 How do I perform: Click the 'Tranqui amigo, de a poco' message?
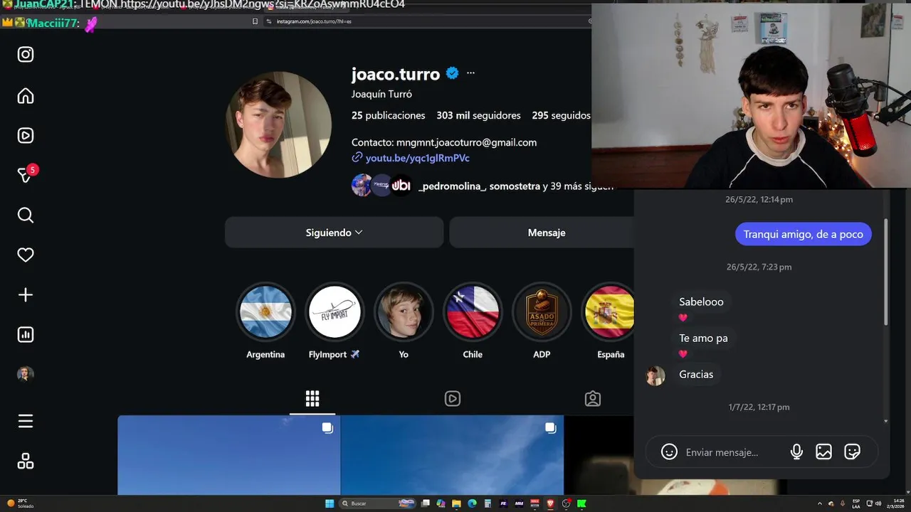(803, 234)
